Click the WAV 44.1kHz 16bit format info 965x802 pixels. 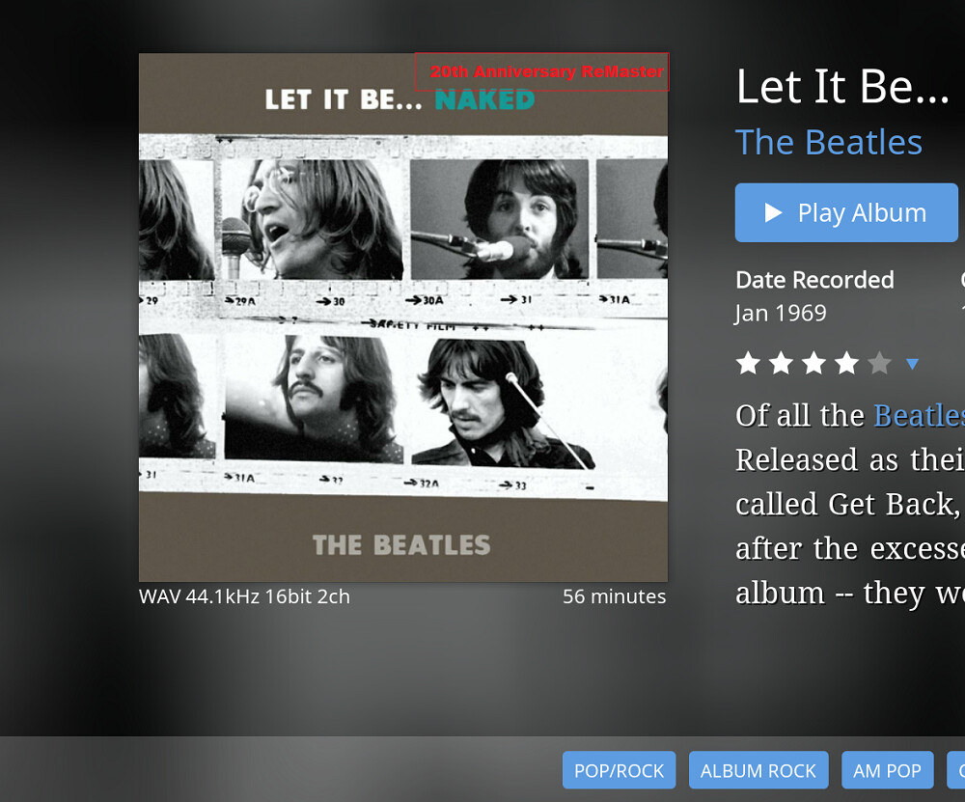pyautogui.click(x=244, y=596)
